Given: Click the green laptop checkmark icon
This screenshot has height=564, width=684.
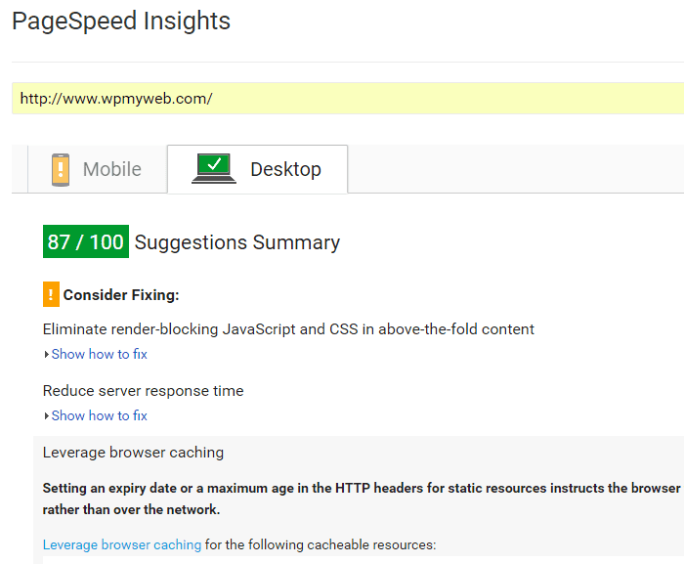Looking at the screenshot, I should pyautogui.click(x=214, y=168).
